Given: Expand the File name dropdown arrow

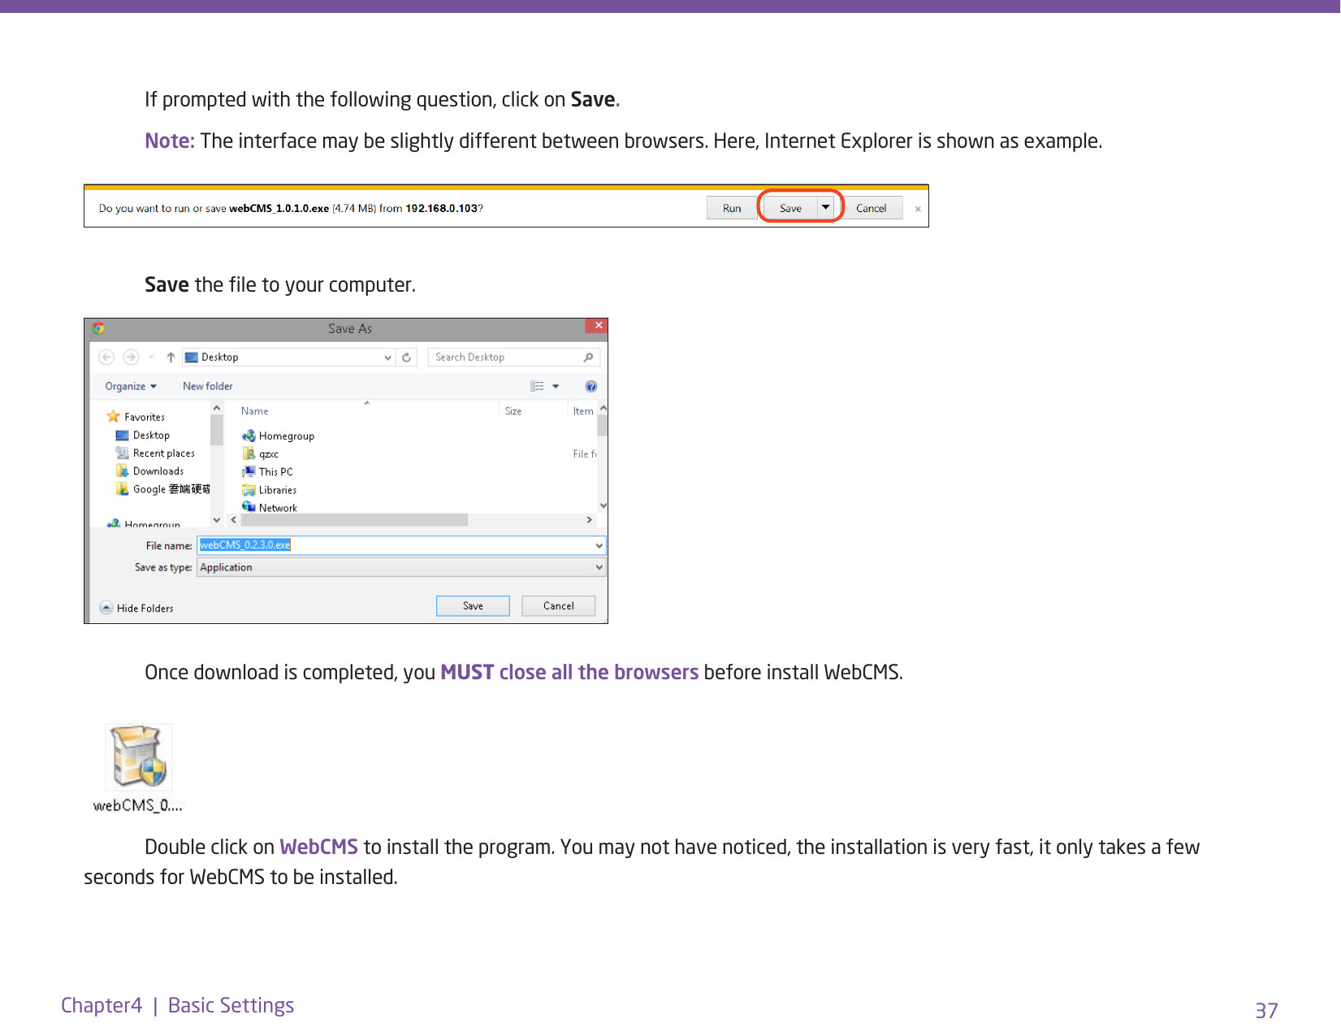Looking at the screenshot, I should click(599, 546).
